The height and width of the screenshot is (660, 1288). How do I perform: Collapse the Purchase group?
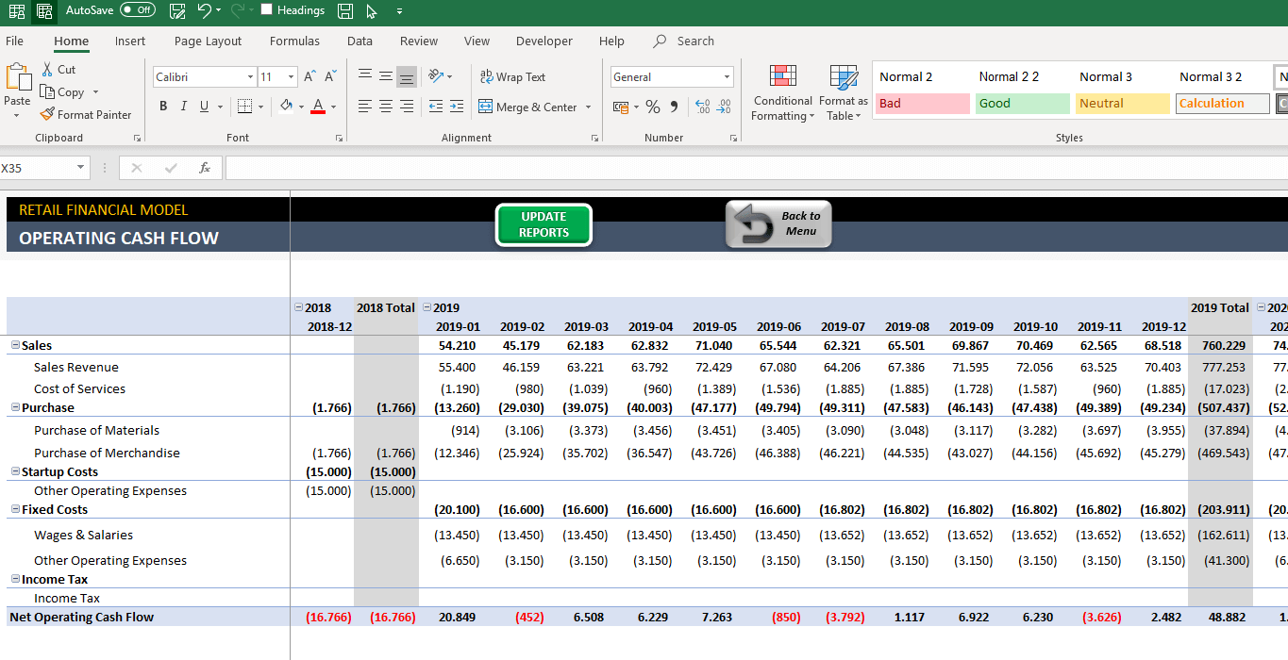pyautogui.click(x=15, y=407)
